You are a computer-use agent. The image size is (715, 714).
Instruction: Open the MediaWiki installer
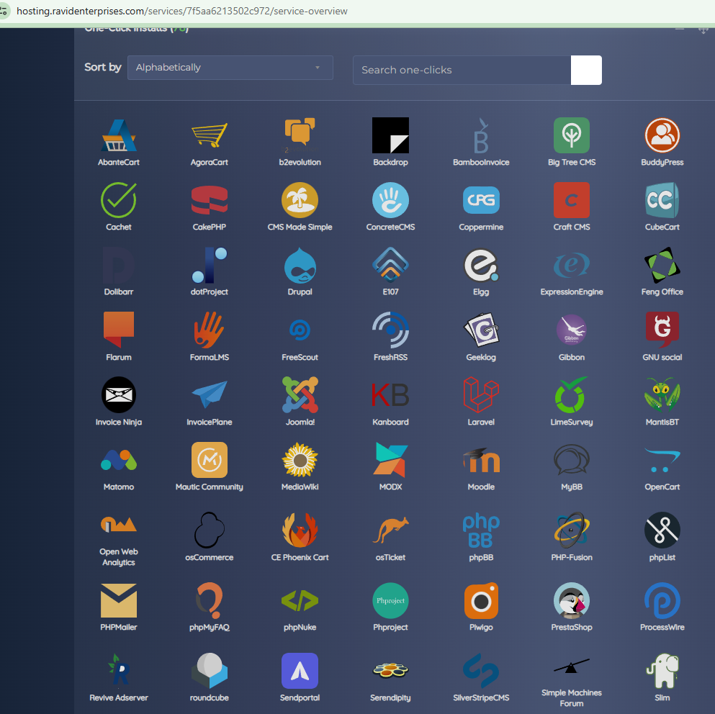click(300, 460)
